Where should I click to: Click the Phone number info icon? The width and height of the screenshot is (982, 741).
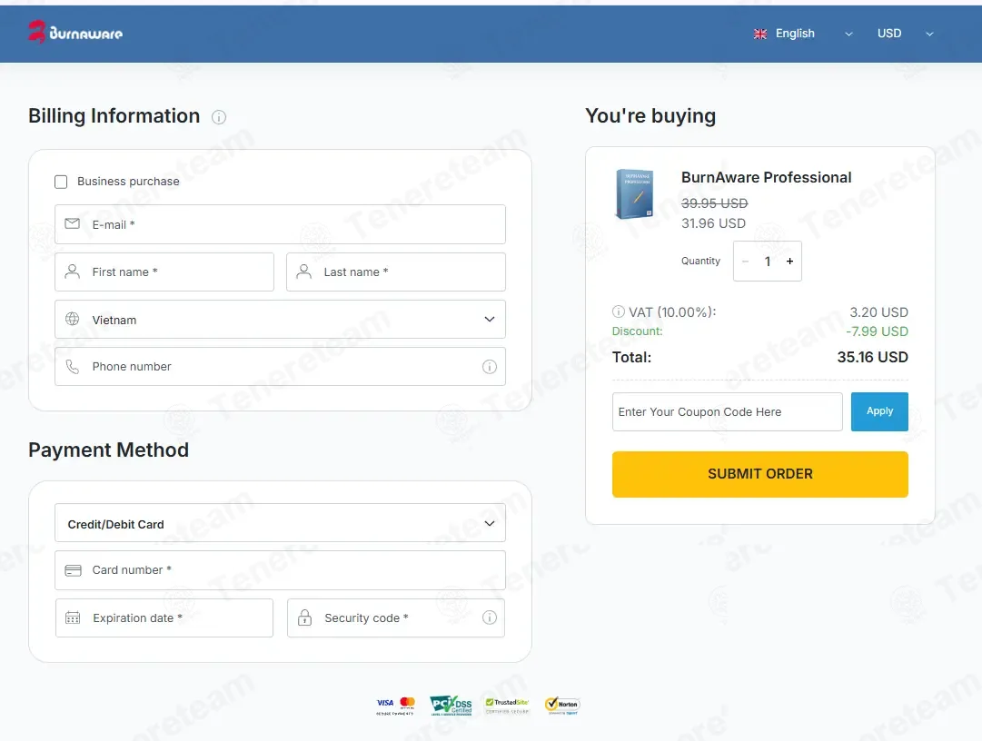[x=489, y=367]
